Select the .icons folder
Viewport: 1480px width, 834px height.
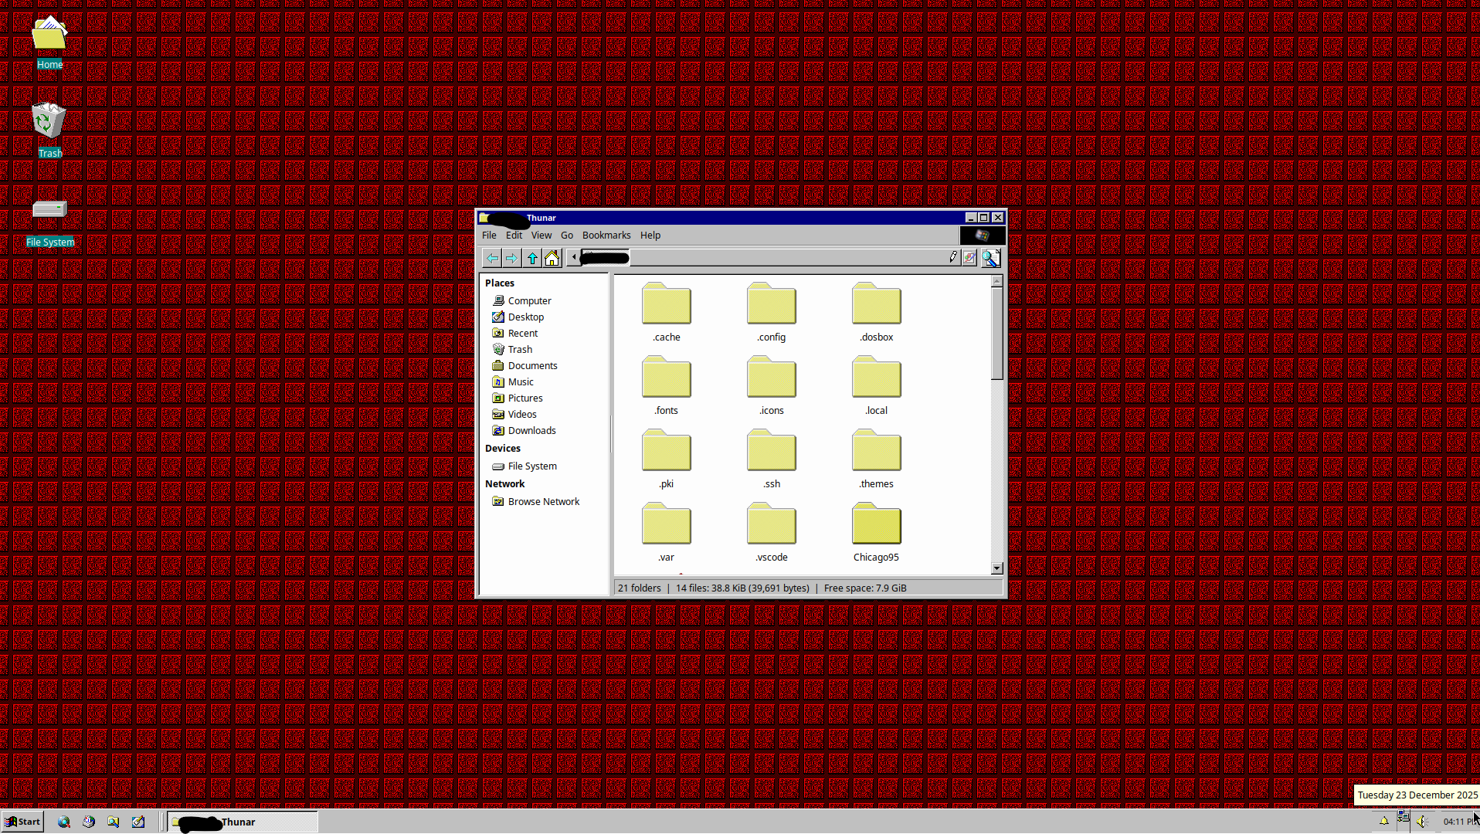[x=772, y=386]
